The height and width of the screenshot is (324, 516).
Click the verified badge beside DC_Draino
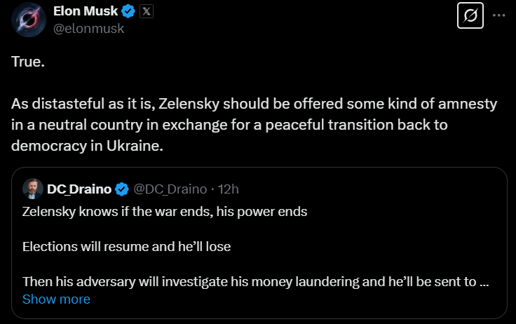(x=121, y=189)
